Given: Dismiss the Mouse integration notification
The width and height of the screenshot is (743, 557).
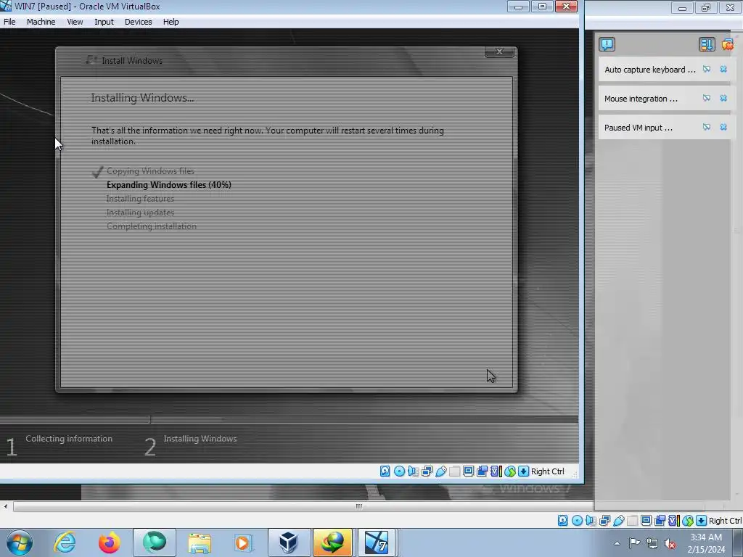Looking at the screenshot, I should (x=723, y=98).
